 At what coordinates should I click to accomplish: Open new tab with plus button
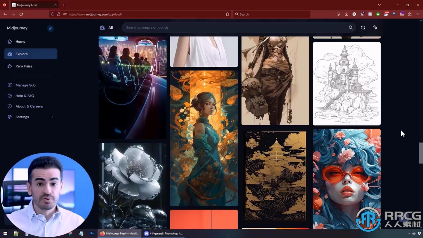[64, 5]
